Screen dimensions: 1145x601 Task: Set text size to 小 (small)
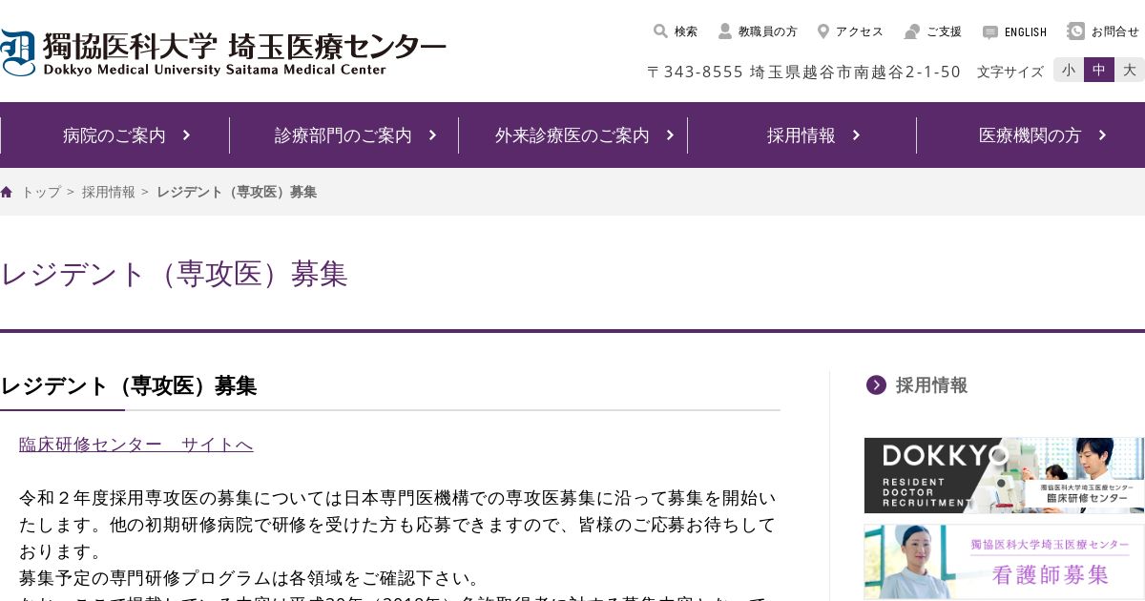[x=1069, y=70]
